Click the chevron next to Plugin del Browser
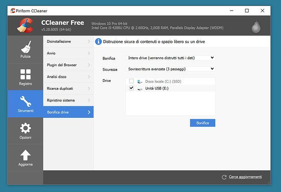This screenshot has width=281, height=192. tap(89, 65)
